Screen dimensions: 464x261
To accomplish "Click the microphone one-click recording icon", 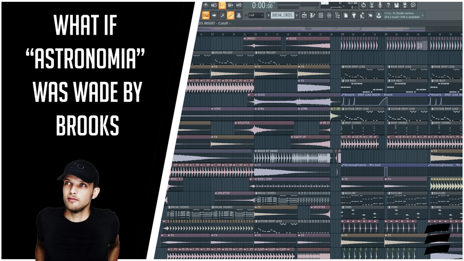I will pos(380,6).
